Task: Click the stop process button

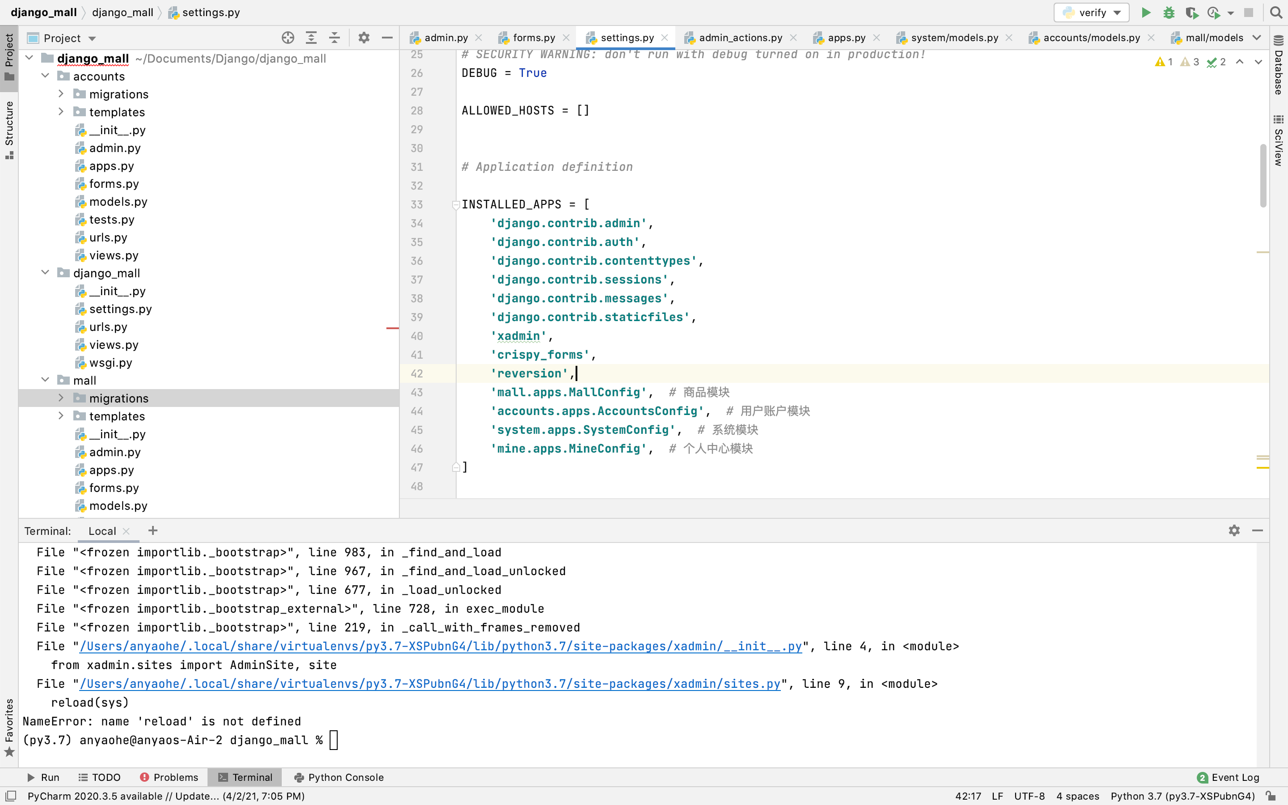Action: click(x=1249, y=12)
